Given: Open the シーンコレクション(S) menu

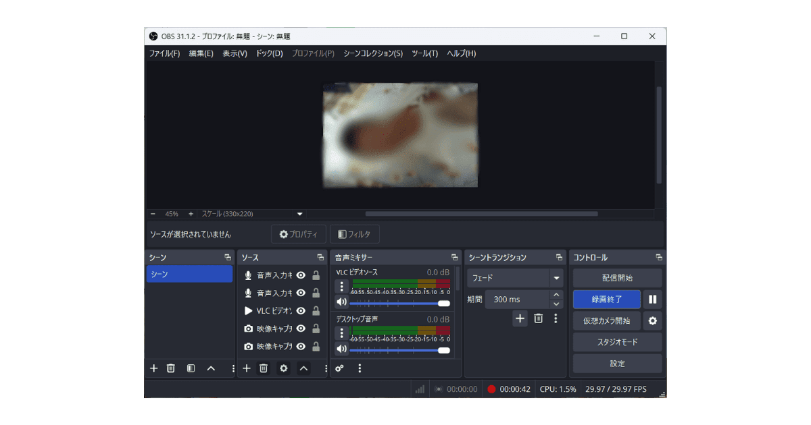Looking at the screenshot, I should pos(373,53).
